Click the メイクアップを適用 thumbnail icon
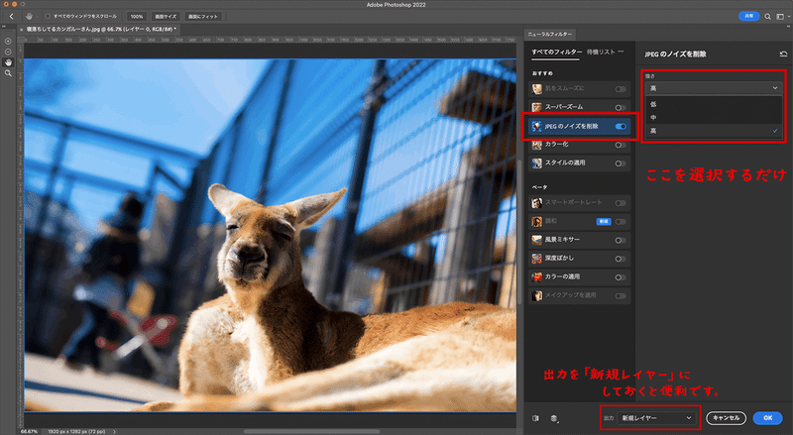Viewport: 793px width, 435px height. tap(536, 295)
